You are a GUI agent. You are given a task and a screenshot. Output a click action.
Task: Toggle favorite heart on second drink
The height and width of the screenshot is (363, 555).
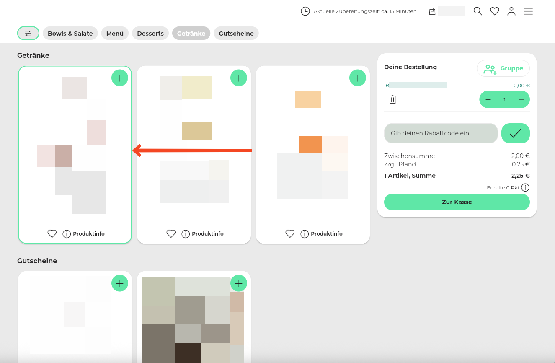[x=171, y=234]
